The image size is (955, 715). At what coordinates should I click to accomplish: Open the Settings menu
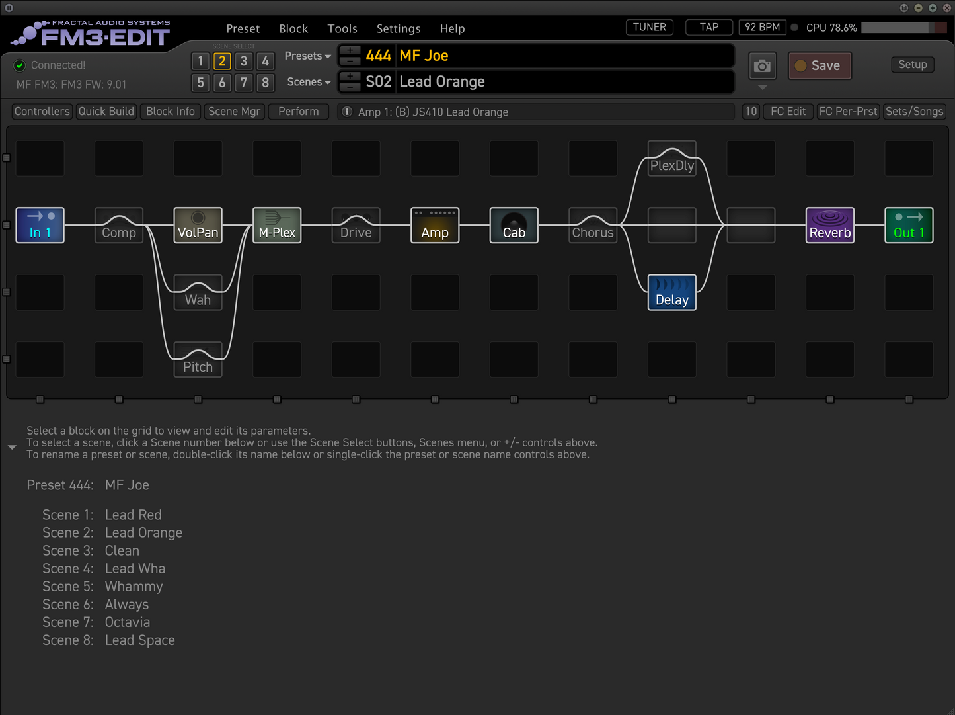coord(398,28)
